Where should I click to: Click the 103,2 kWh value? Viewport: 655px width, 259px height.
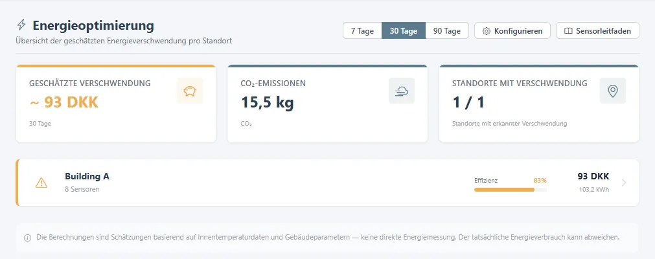593,190
